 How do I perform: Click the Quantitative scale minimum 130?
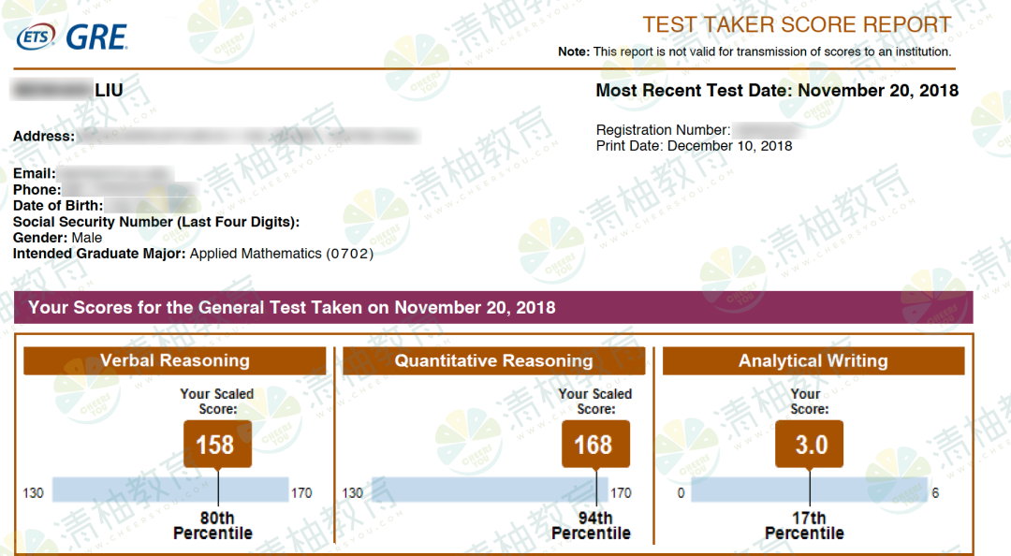[x=353, y=493]
